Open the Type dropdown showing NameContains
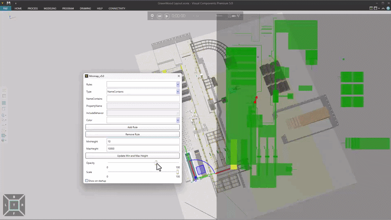 [x=178, y=91]
